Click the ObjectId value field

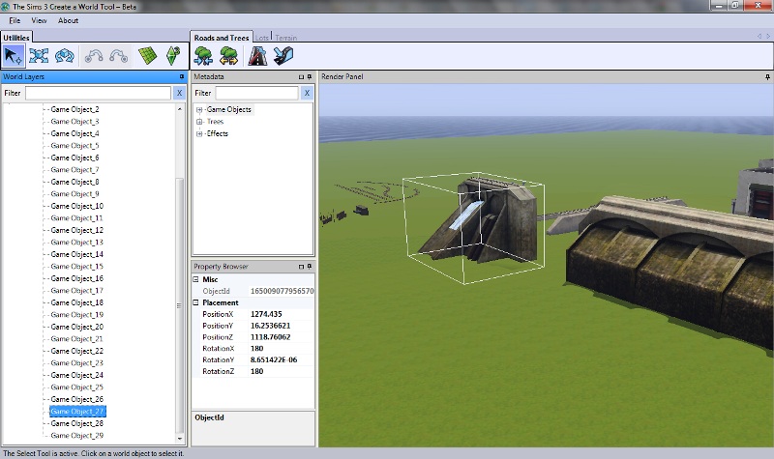point(281,291)
